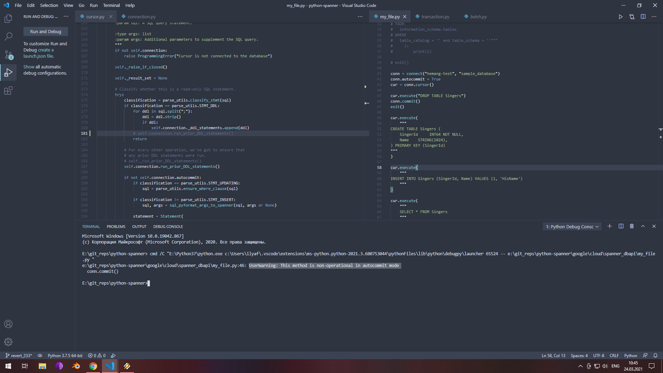The image size is (663, 373).
Task: Open the Source Control view
Action: 8,55
